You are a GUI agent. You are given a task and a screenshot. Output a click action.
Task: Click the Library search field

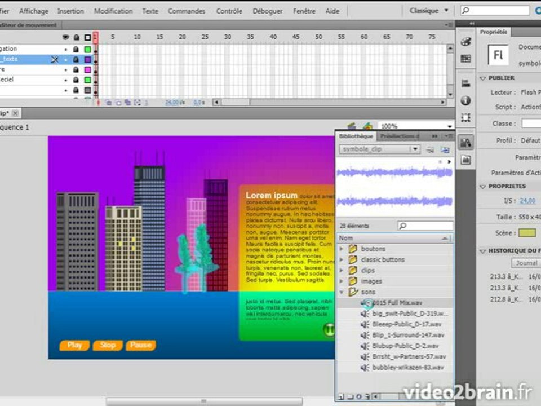click(x=425, y=226)
